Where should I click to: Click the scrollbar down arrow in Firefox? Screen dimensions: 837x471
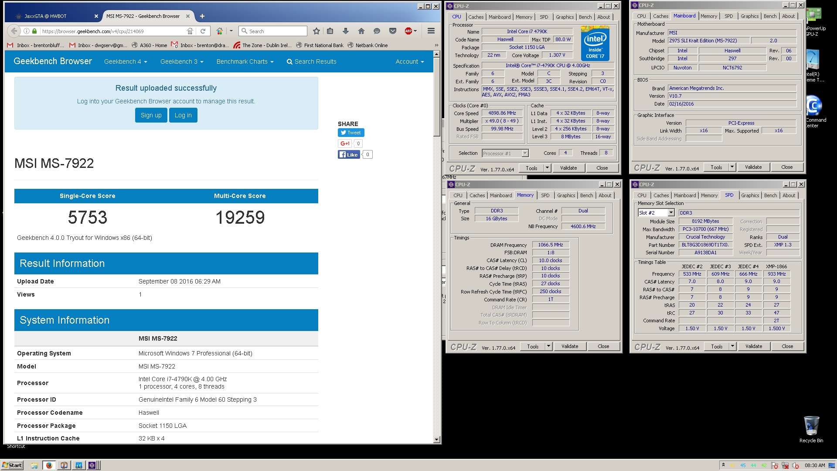tap(436, 440)
